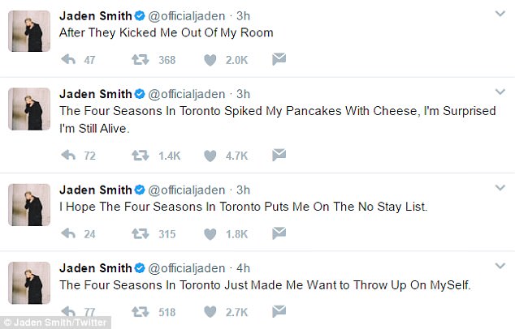Like the "No Stay List" tweet
The height and width of the screenshot is (329, 515).
point(210,234)
